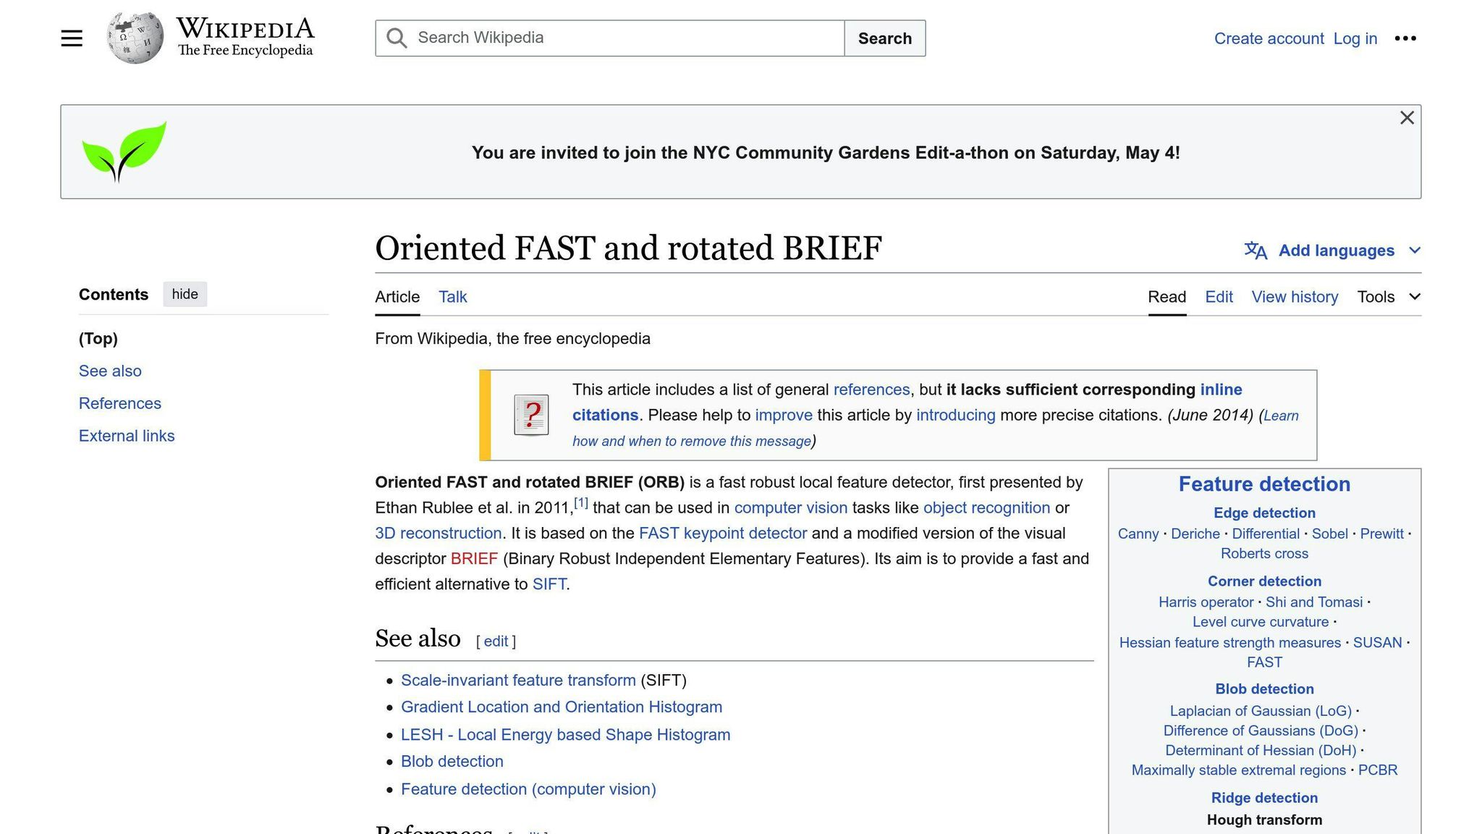Open the View history tab
Screen dimensions: 1482x834
point(1295,297)
